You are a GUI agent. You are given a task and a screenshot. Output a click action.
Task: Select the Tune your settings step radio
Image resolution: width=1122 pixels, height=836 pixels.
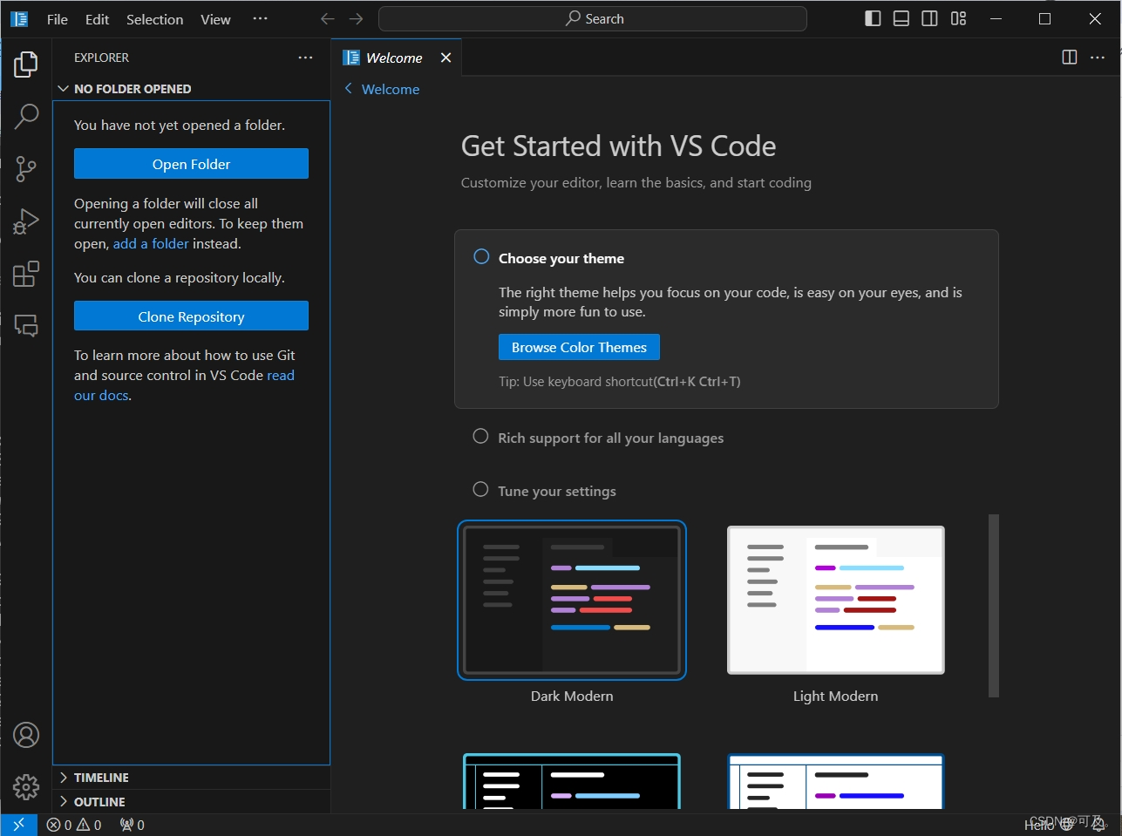(480, 489)
